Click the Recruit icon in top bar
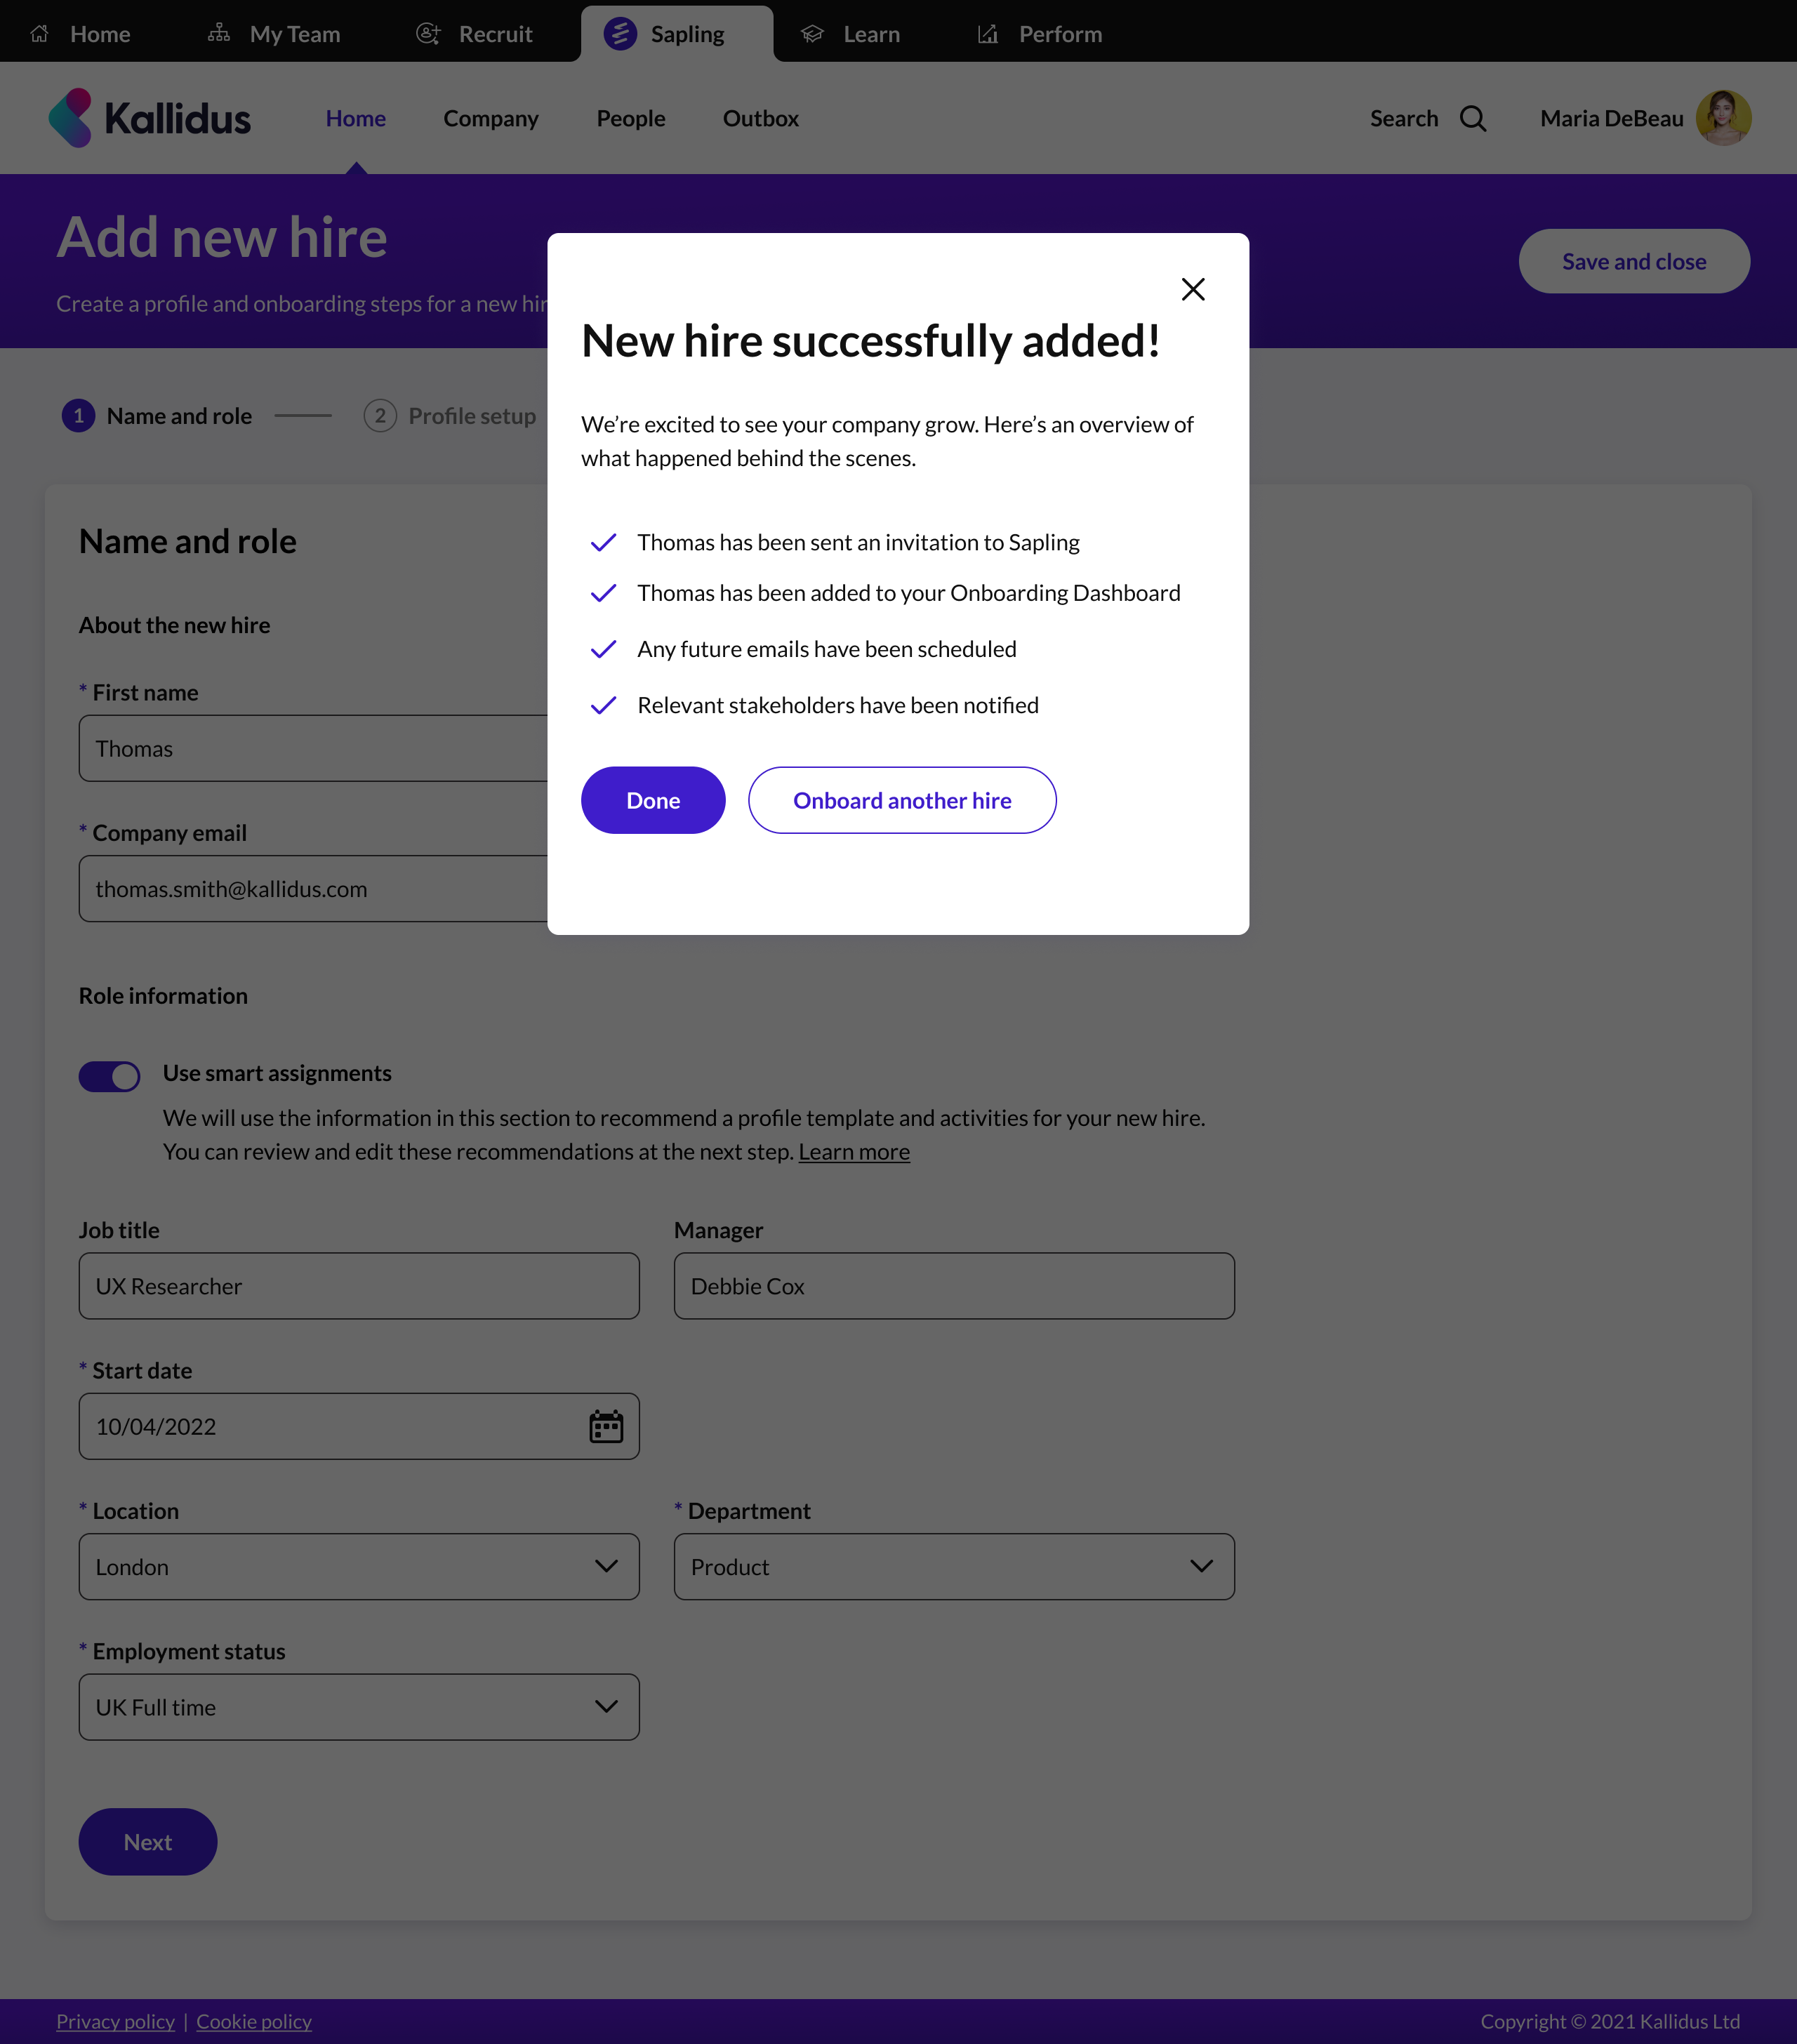Viewport: 1797px width, 2044px height. [x=428, y=34]
